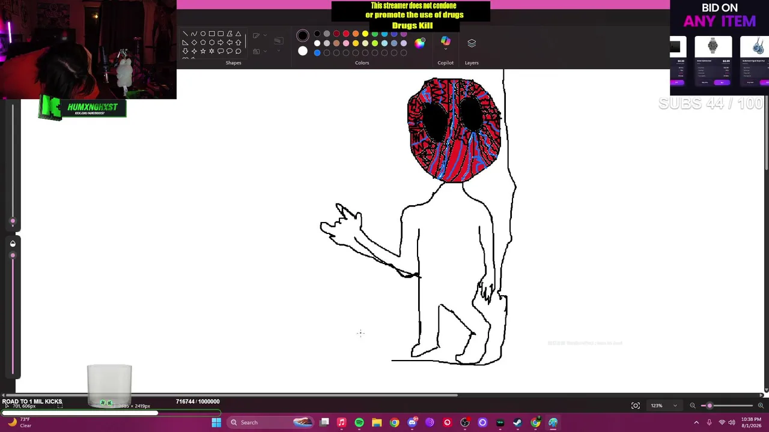This screenshot has width=769, height=432.
Task: Show hidden system tray icons
Action: (697, 422)
